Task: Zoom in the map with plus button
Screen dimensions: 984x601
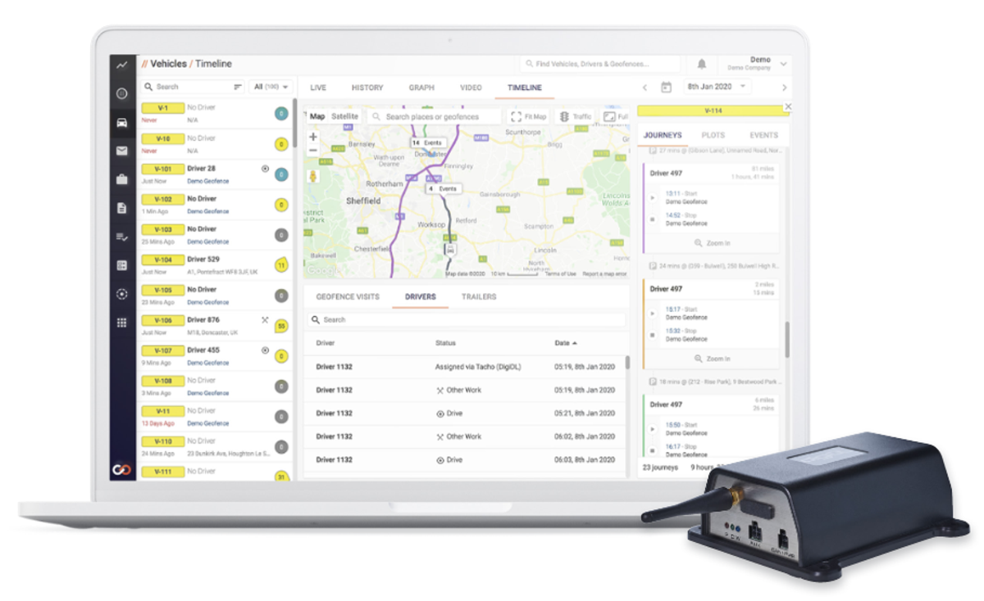Action: tap(313, 137)
